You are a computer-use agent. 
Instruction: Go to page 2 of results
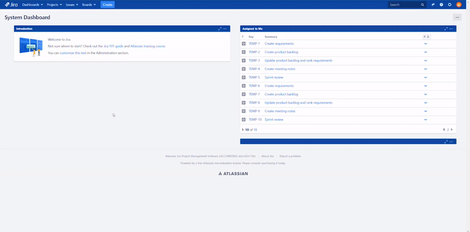pyautogui.click(x=448, y=129)
